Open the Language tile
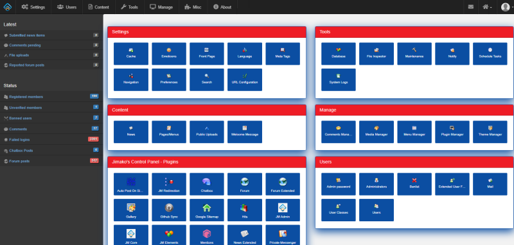514x245 pixels. [245, 54]
